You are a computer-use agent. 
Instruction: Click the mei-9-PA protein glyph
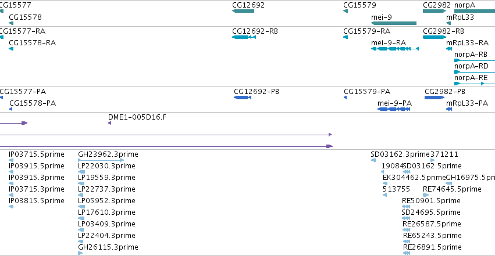[394, 109]
